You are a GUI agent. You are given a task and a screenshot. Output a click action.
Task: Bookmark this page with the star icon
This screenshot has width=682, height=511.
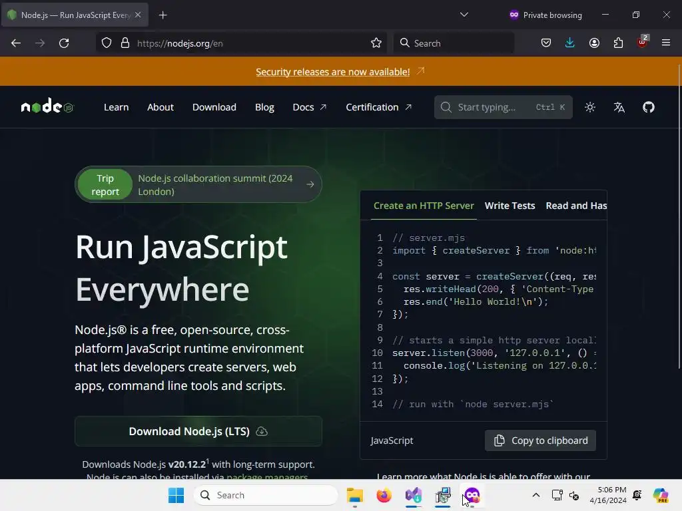376,43
